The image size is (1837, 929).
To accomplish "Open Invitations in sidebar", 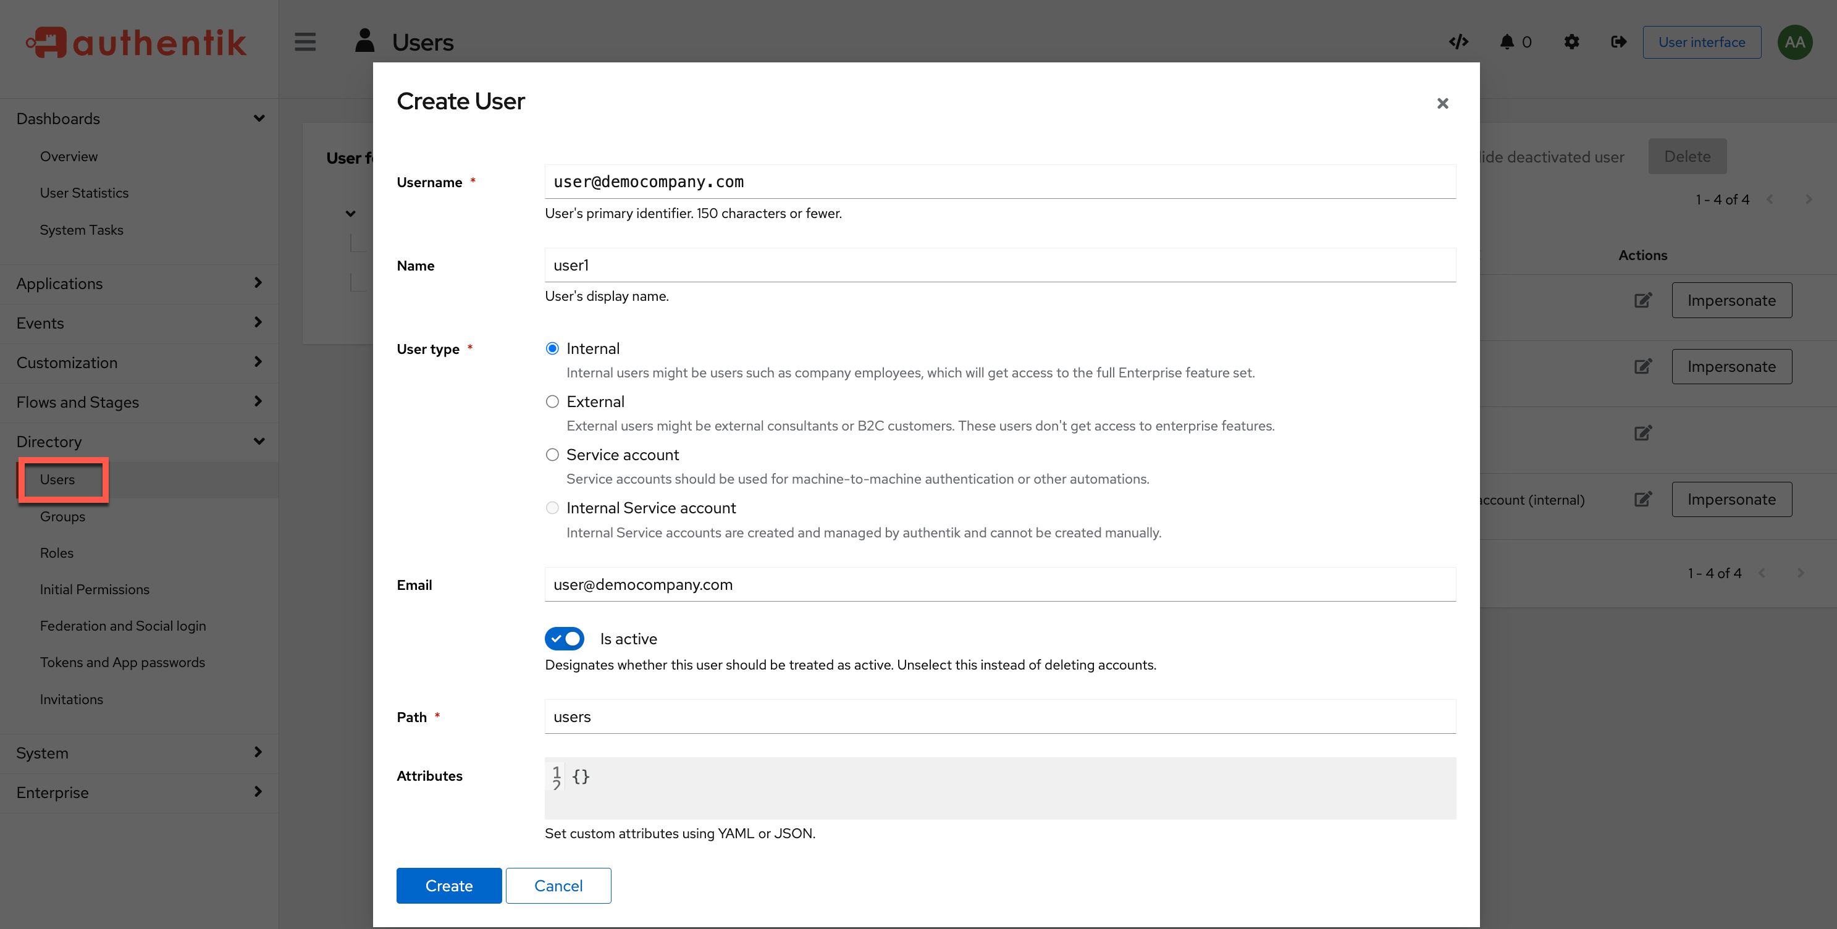I will pyautogui.click(x=71, y=699).
